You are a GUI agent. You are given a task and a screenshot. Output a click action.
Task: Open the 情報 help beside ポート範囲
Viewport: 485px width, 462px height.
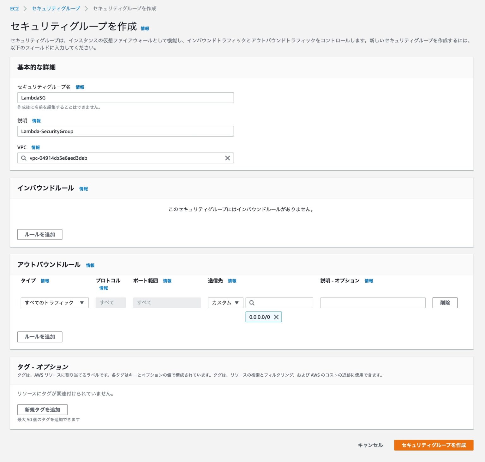tap(167, 281)
